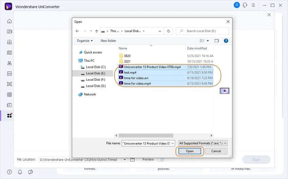Screen dimensions: 288x179
Task: Open the Video Compressor sidebar icon
Action: click(x=9, y=53)
